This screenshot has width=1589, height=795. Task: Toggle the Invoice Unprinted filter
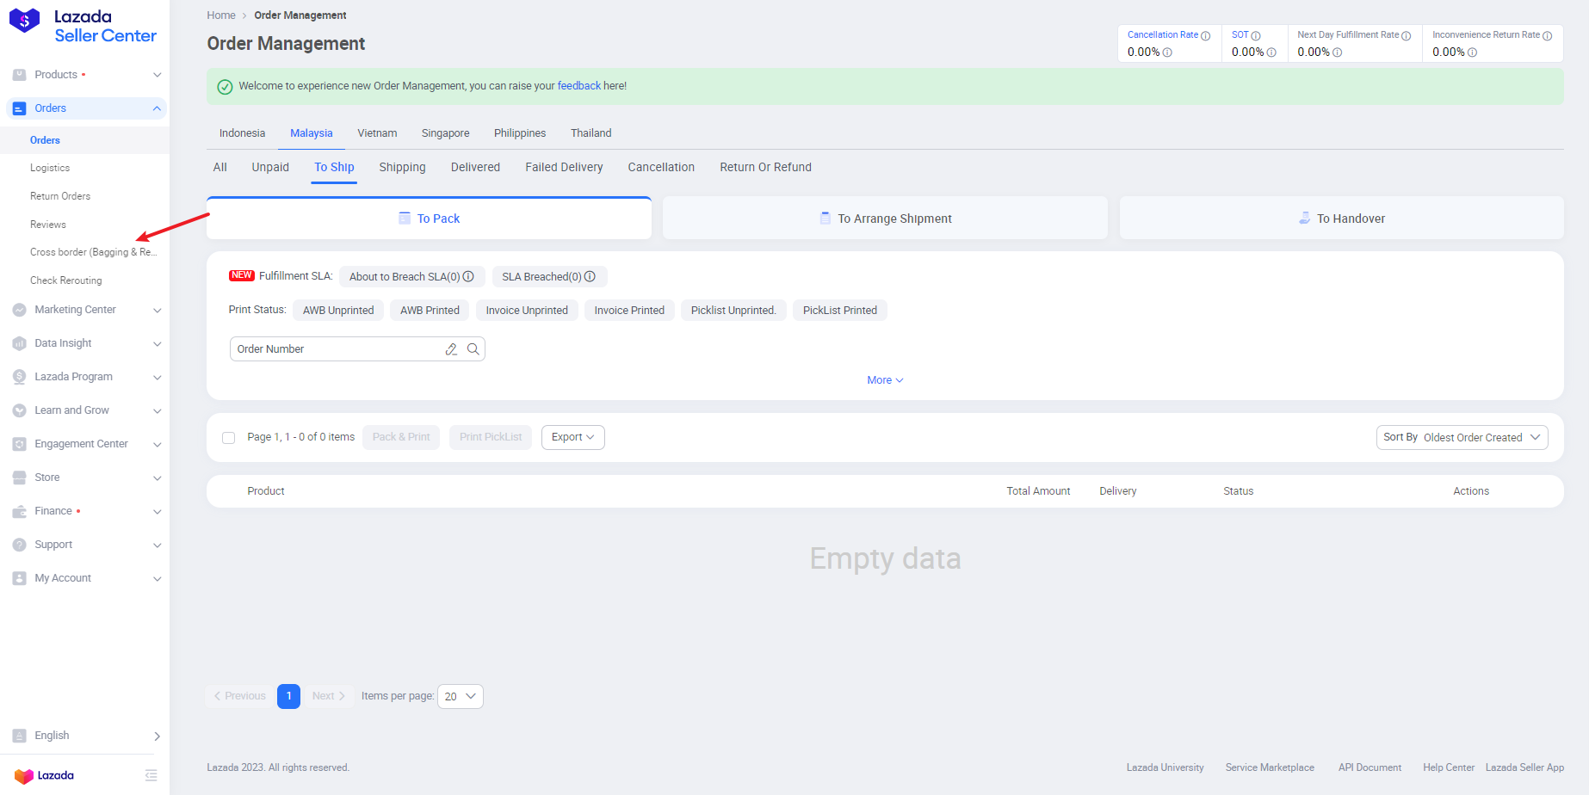(527, 311)
